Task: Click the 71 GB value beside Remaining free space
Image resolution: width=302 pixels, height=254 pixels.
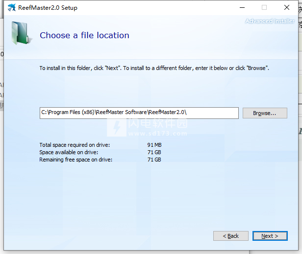Action: click(154, 160)
